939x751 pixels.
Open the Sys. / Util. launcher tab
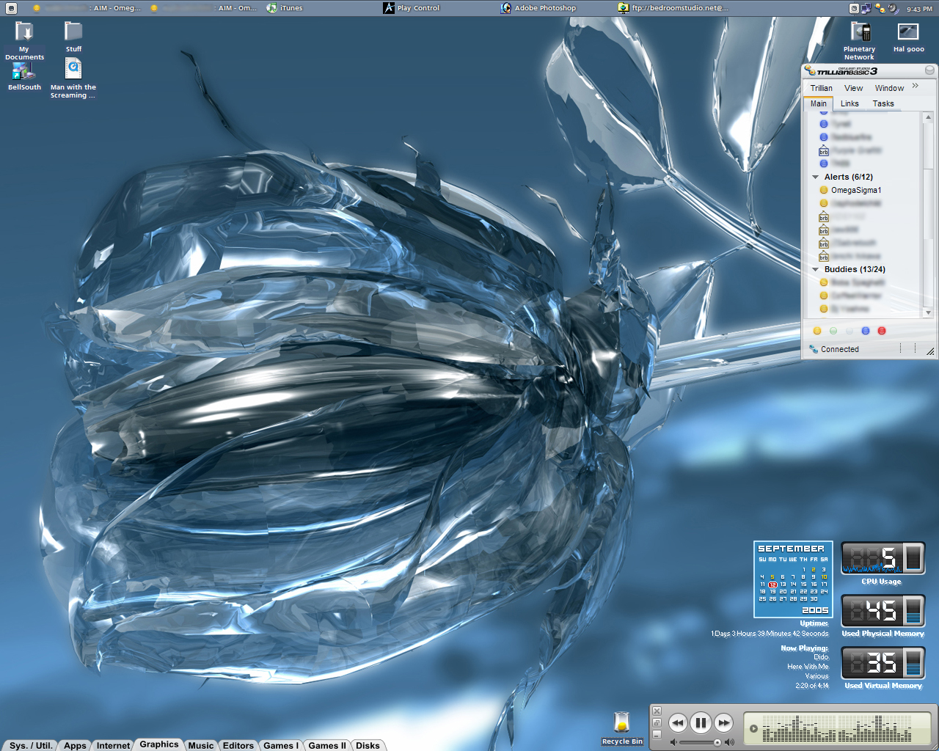31,745
